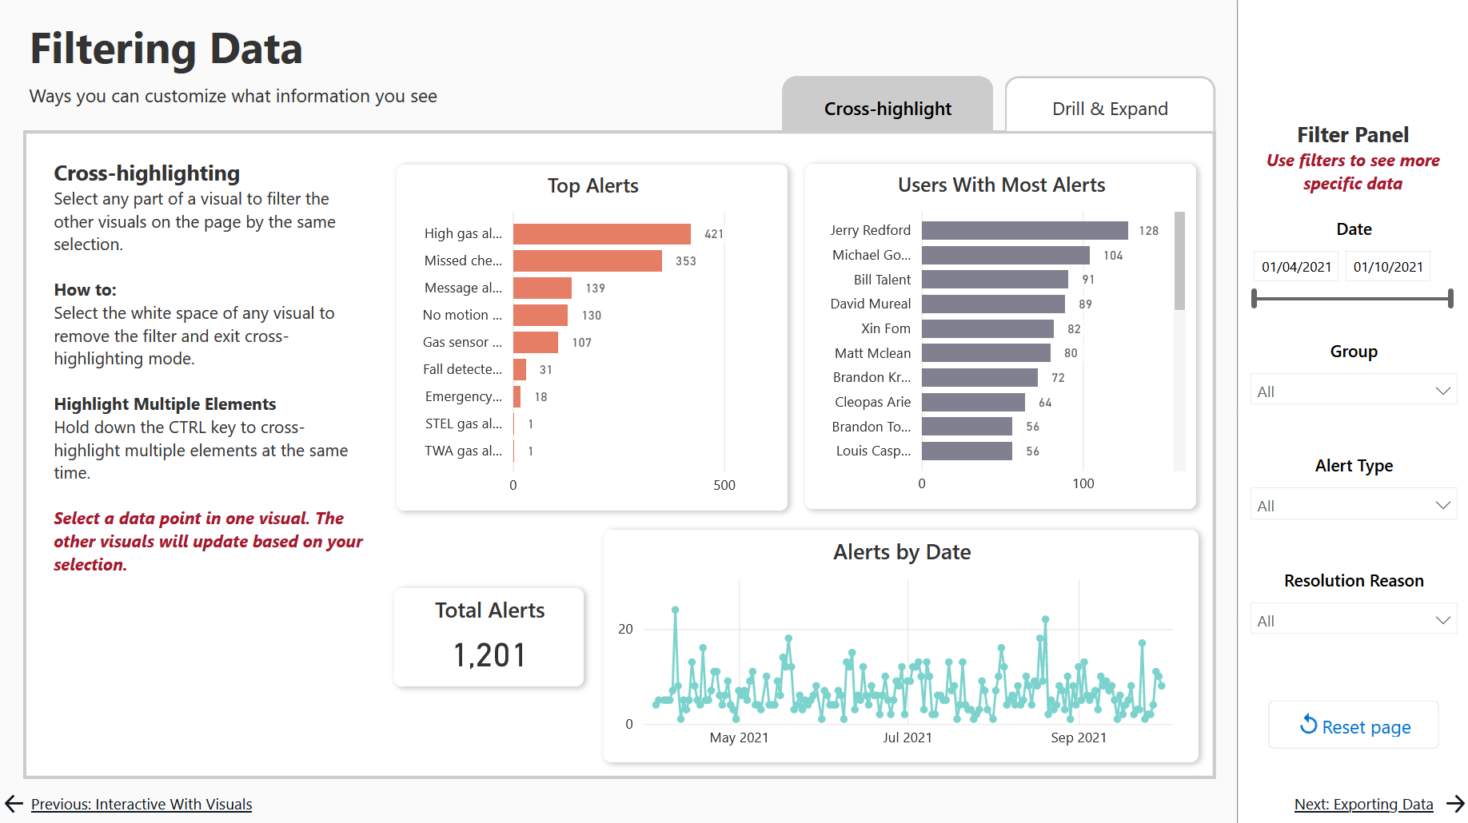Go to Previous: Interactive With Visuals

tap(142, 804)
